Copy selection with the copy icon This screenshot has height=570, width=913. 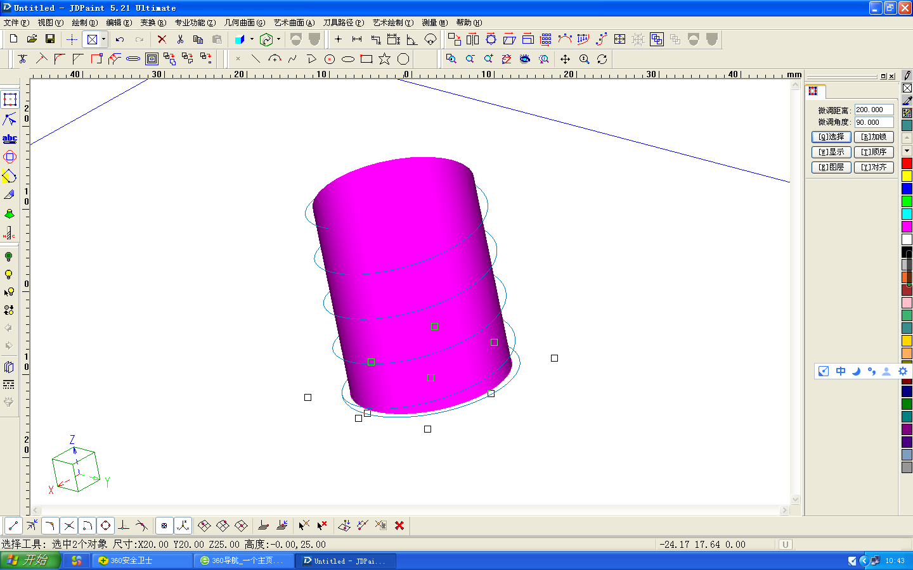[x=198, y=39]
